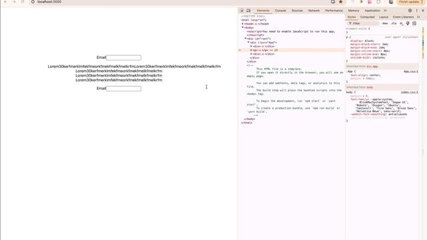Open DevTools settings gear
427x240 pixels.
click(x=410, y=11)
